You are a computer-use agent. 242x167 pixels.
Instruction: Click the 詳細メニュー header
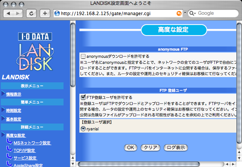pos(32,127)
